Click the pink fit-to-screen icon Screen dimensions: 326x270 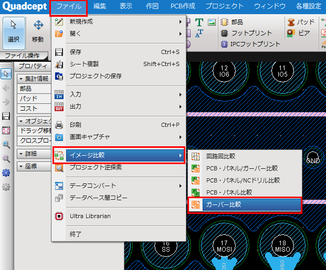click(x=6, y=131)
